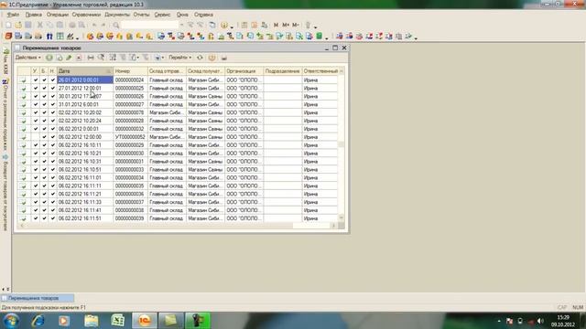586x329 pixels.
Task: Open the calendar icon next to calculator
Action: [255, 25]
